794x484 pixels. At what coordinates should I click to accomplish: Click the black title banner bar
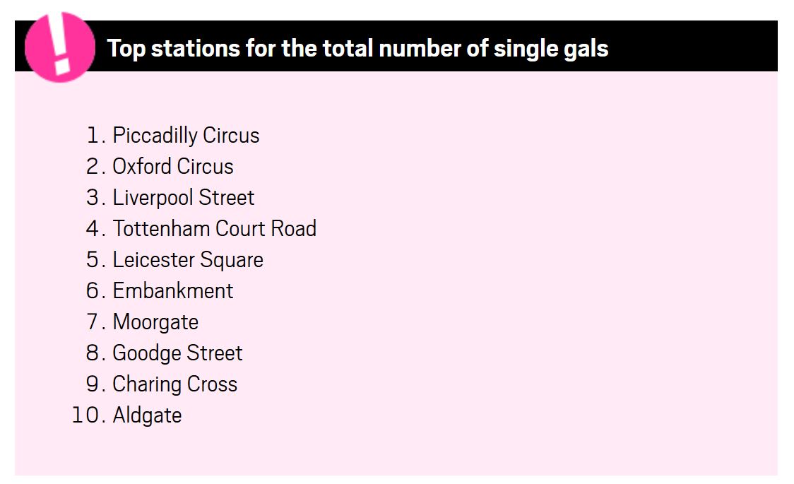(396, 46)
